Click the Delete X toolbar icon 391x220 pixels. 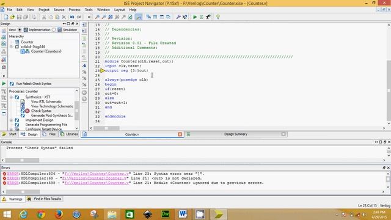(x=64, y=17)
